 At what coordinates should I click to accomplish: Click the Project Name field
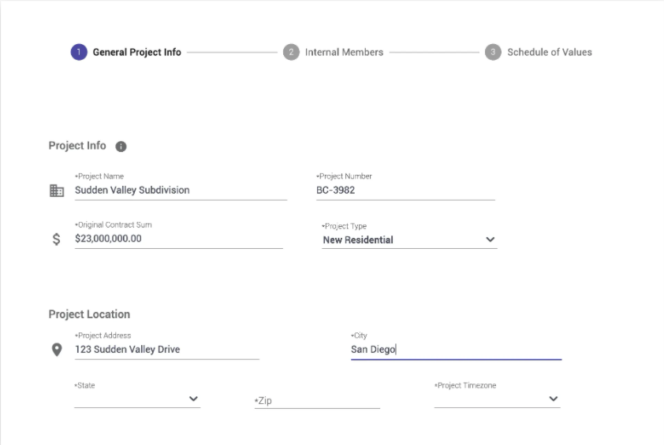(181, 190)
